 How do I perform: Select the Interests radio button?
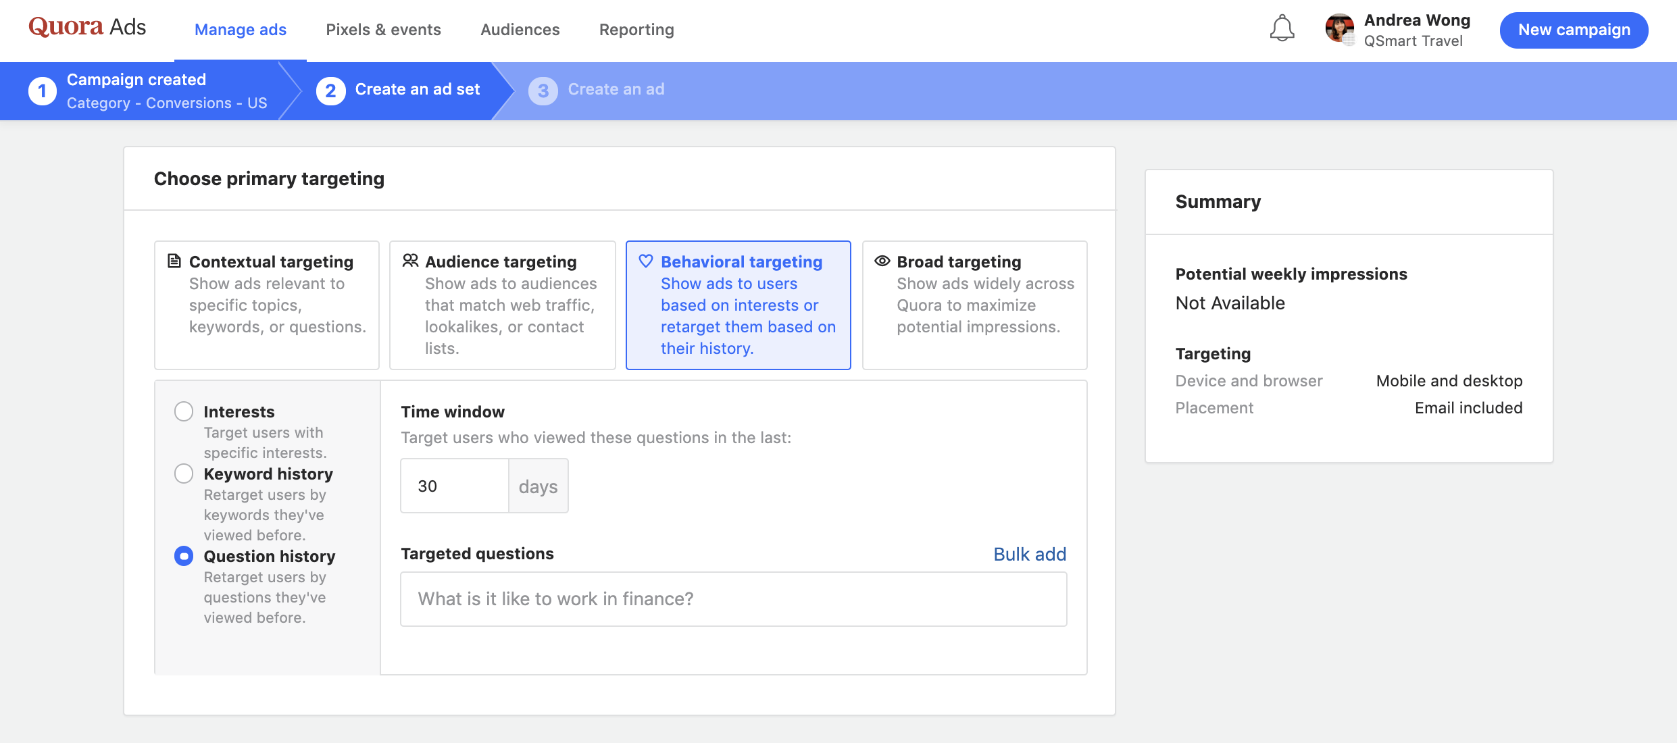[184, 411]
